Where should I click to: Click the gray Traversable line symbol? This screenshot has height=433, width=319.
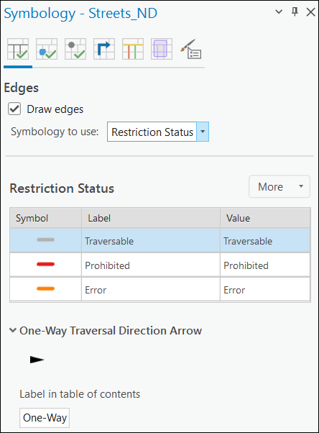[x=45, y=240]
